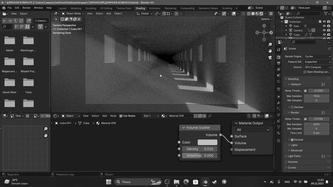Click the Show Overlays icon
The height and width of the screenshot is (187, 333).
234,14
